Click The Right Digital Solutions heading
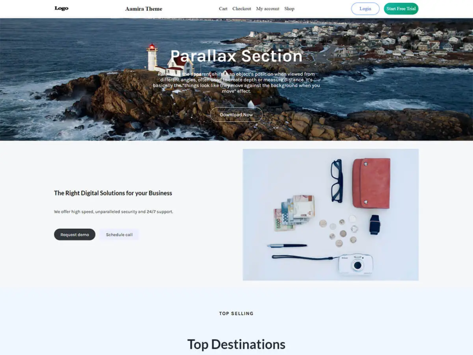 point(113,193)
